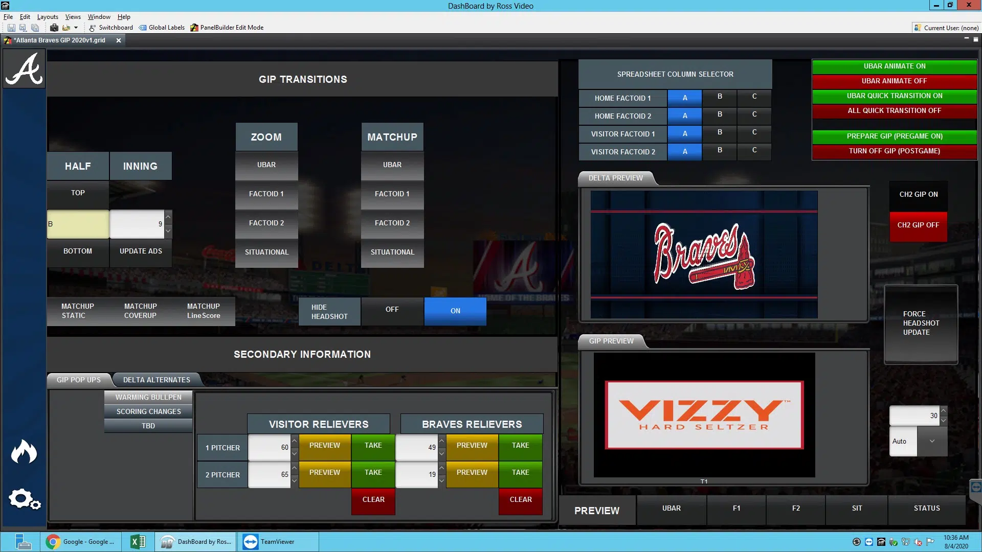Screen dimensions: 982x552
Task: Click the TeamViewer system tray icon
Action: [868, 542]
